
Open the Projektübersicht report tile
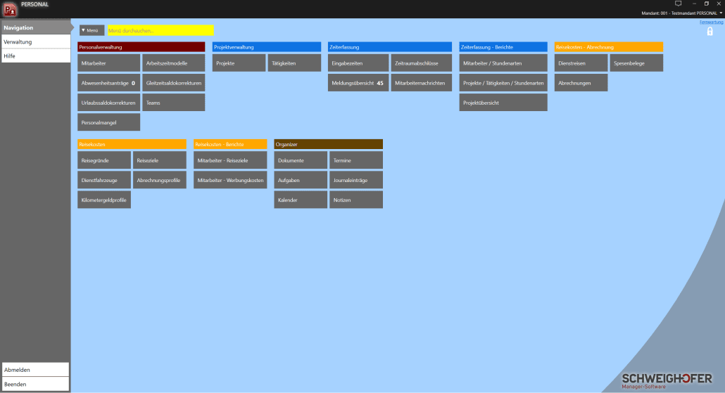click(503, 103)
